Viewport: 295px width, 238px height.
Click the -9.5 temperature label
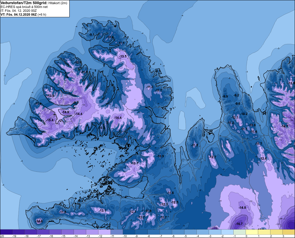pos(76,103)
